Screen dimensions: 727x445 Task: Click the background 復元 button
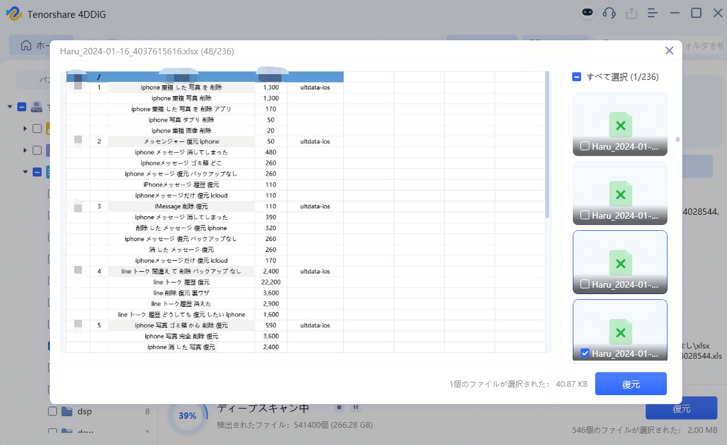coord(681,409)
